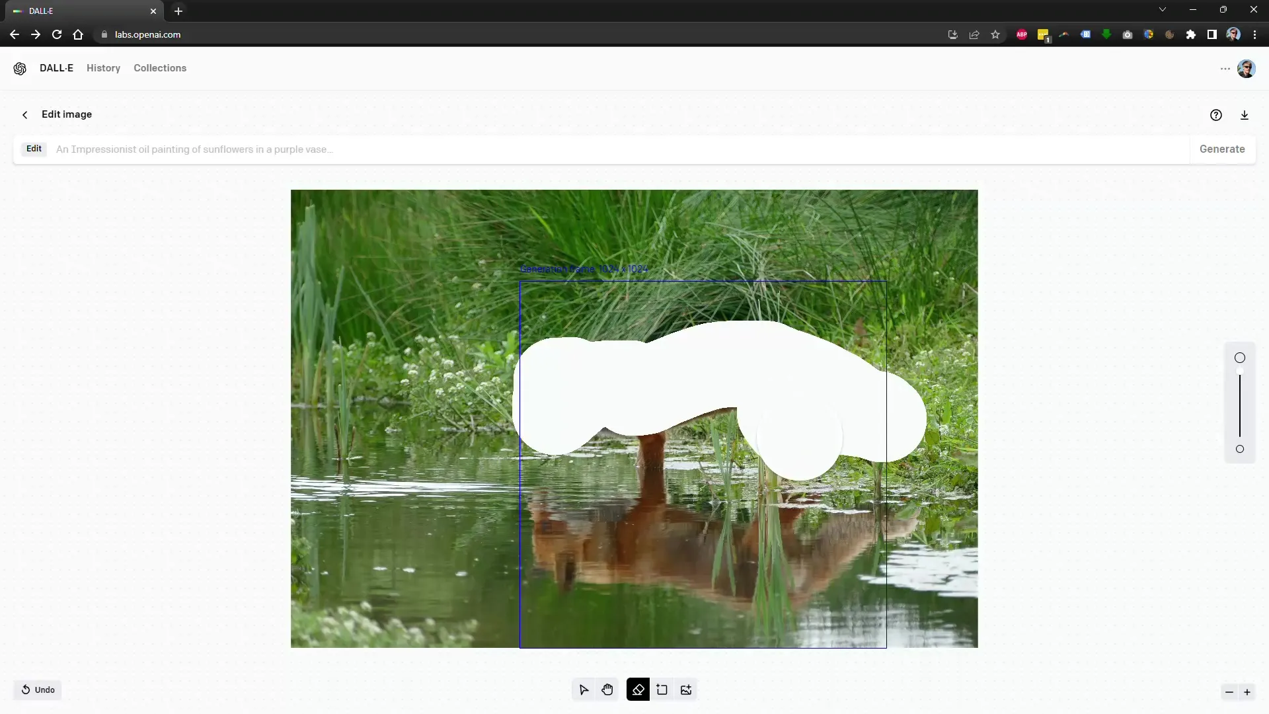Toggle the bottom circle on size slider
Screen dimensions: 1269x714
coord(1239,449)
